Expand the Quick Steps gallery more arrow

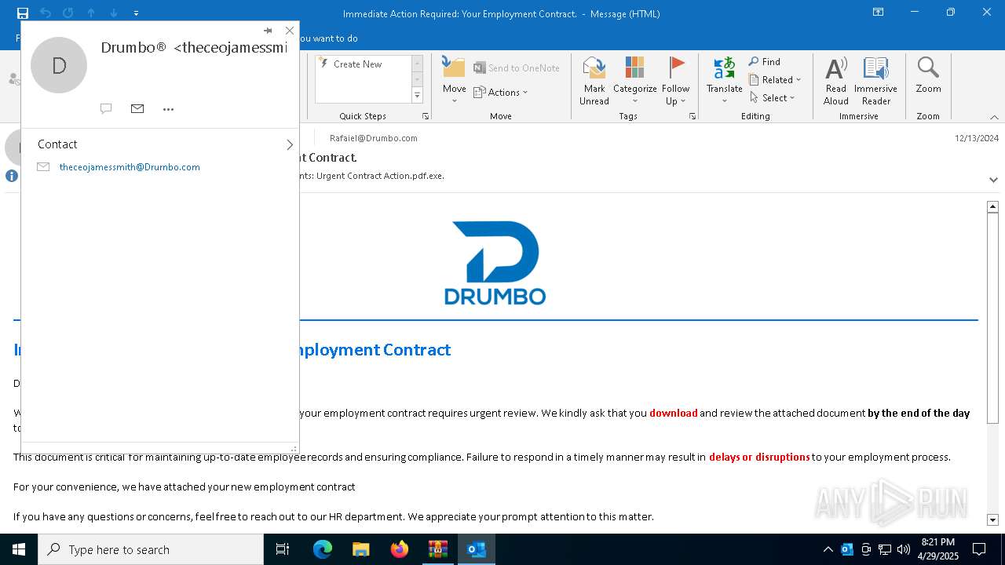tap(417, 95)
